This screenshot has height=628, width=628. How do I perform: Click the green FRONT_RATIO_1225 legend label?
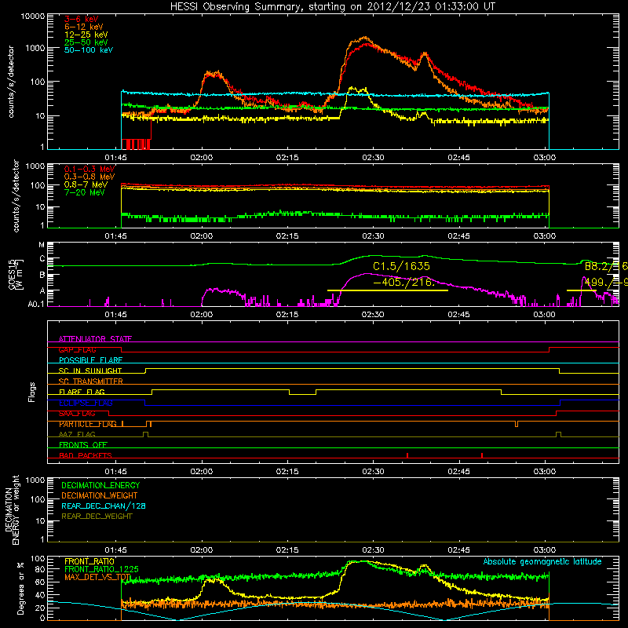click(101, 569)
